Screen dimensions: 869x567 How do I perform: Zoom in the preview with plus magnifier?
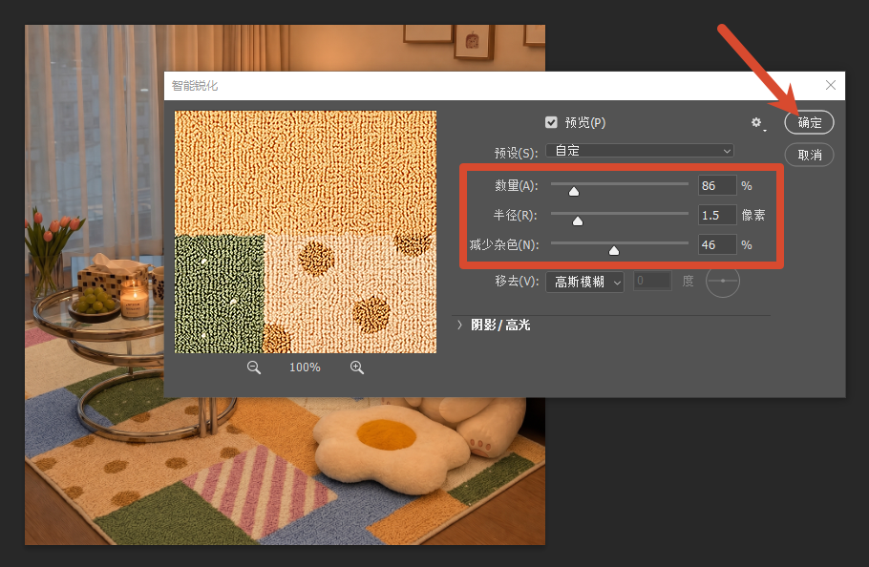tap(357, 367)
